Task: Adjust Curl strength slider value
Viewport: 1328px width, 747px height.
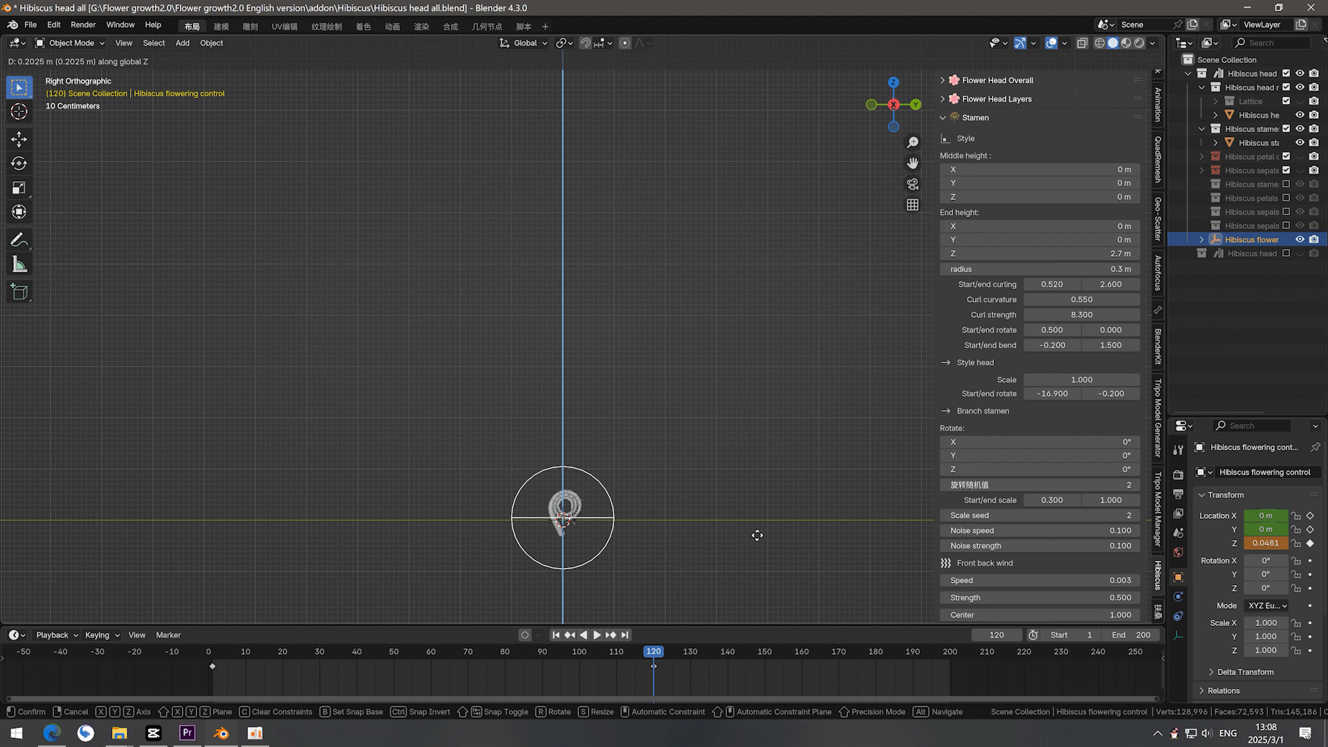Action: coord(1082,315)
